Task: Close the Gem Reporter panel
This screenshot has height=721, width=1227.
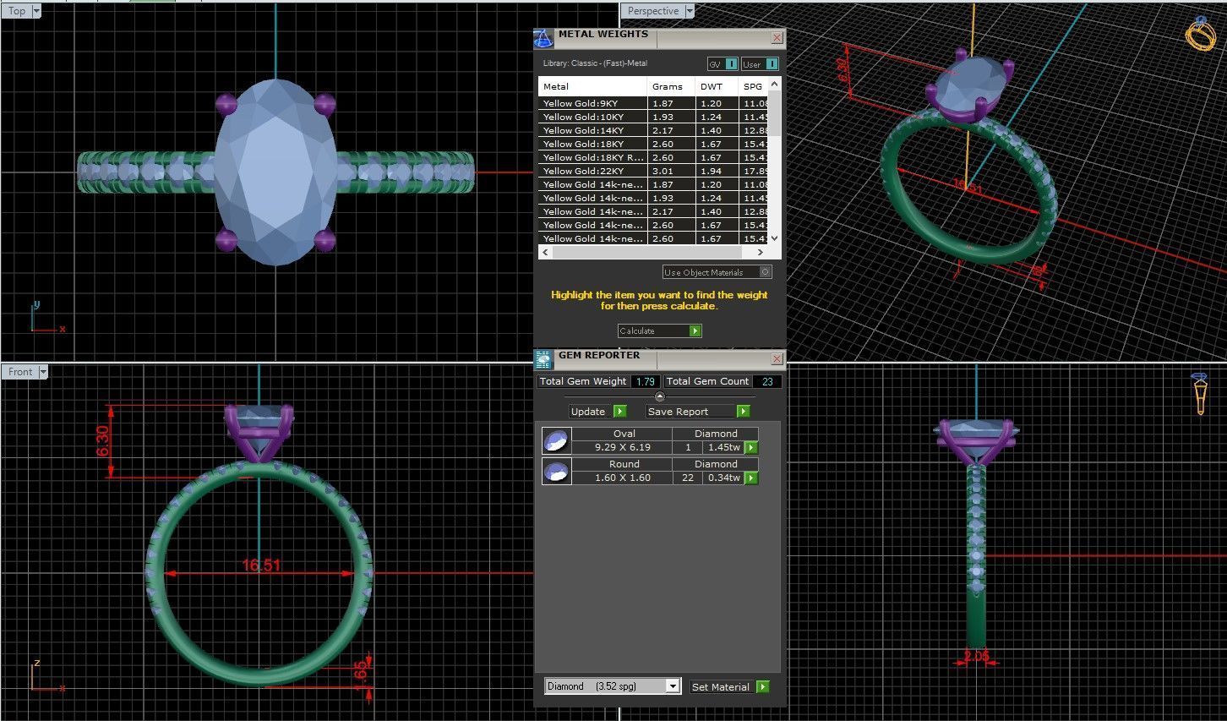Action: tap(777, 359)
